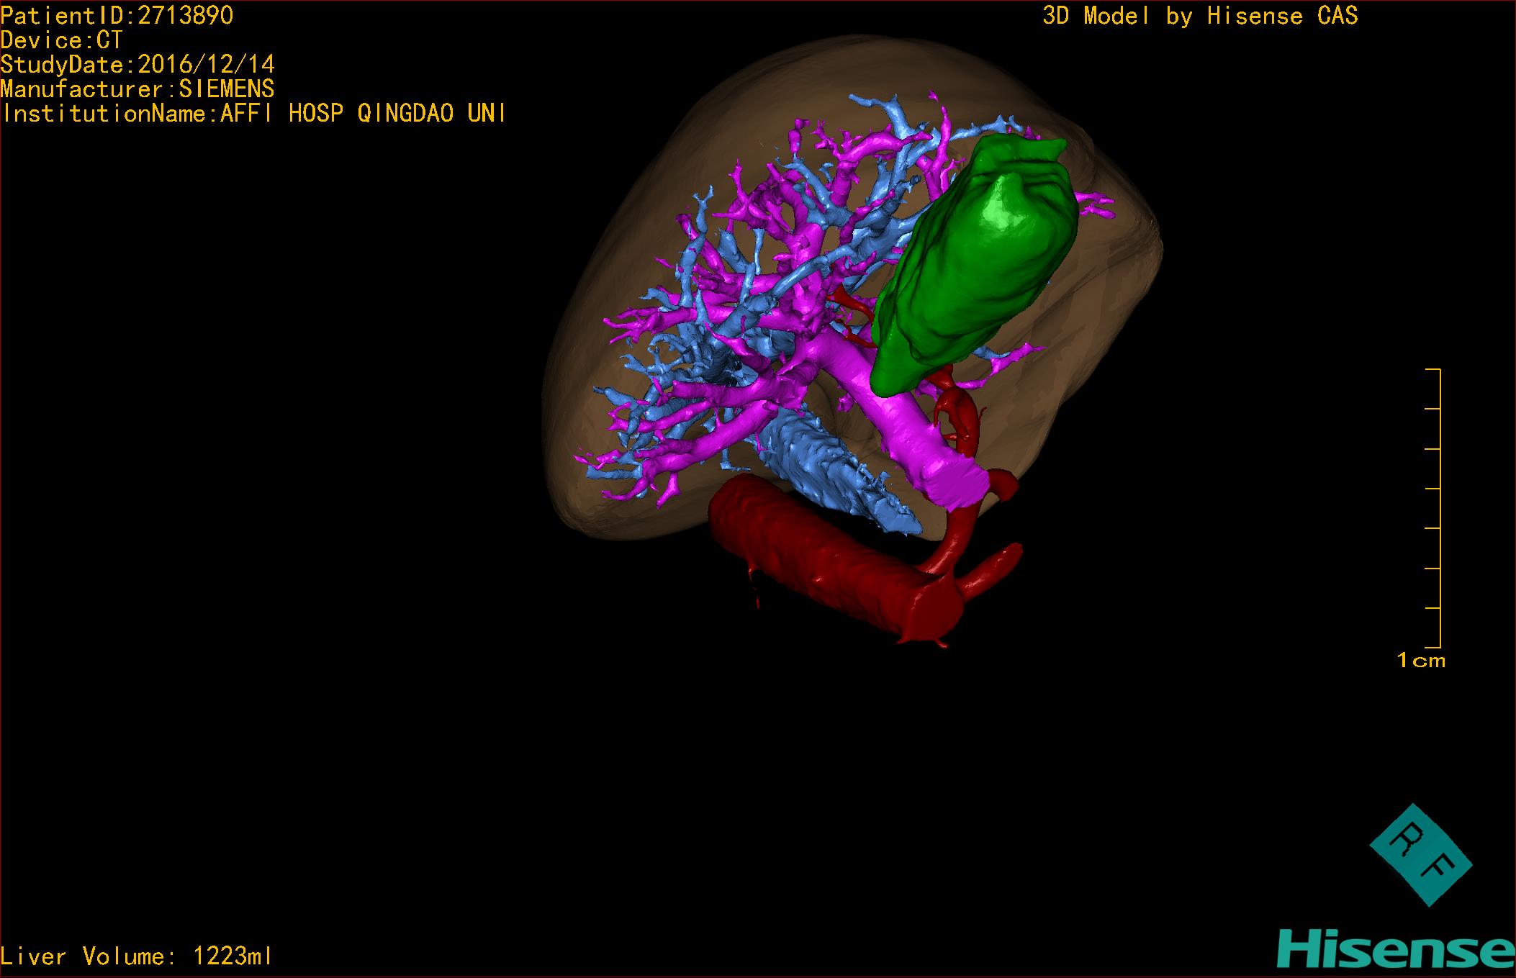Click the Device CT label
The image size is (1516, 978).
coord(61,40)
